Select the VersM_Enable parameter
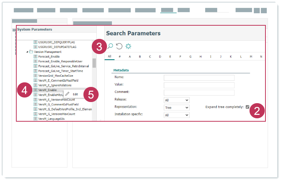Screen dimensions: 281x181 [47, 90]
